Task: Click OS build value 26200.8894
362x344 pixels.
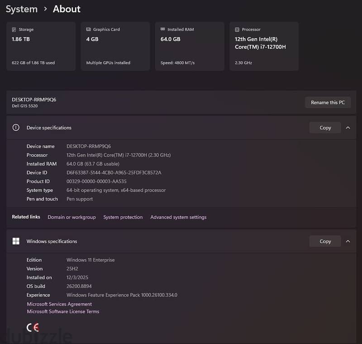Action: click(x=79, y=286)
